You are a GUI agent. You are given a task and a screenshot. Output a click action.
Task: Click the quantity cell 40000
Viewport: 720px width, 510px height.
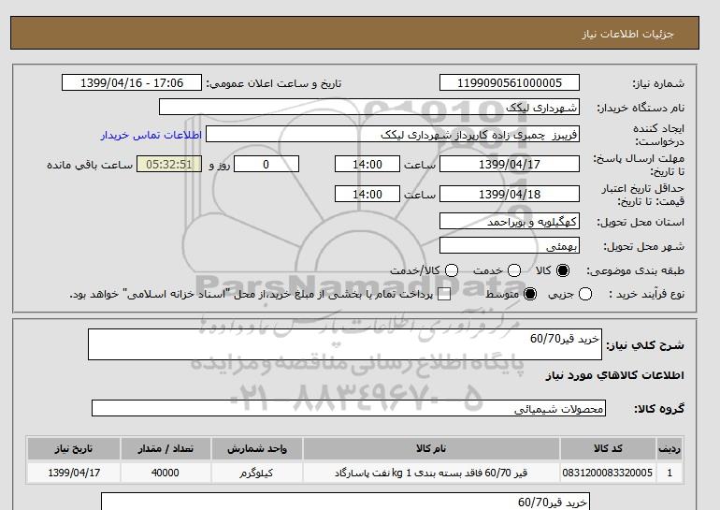(x=166, y=473)
